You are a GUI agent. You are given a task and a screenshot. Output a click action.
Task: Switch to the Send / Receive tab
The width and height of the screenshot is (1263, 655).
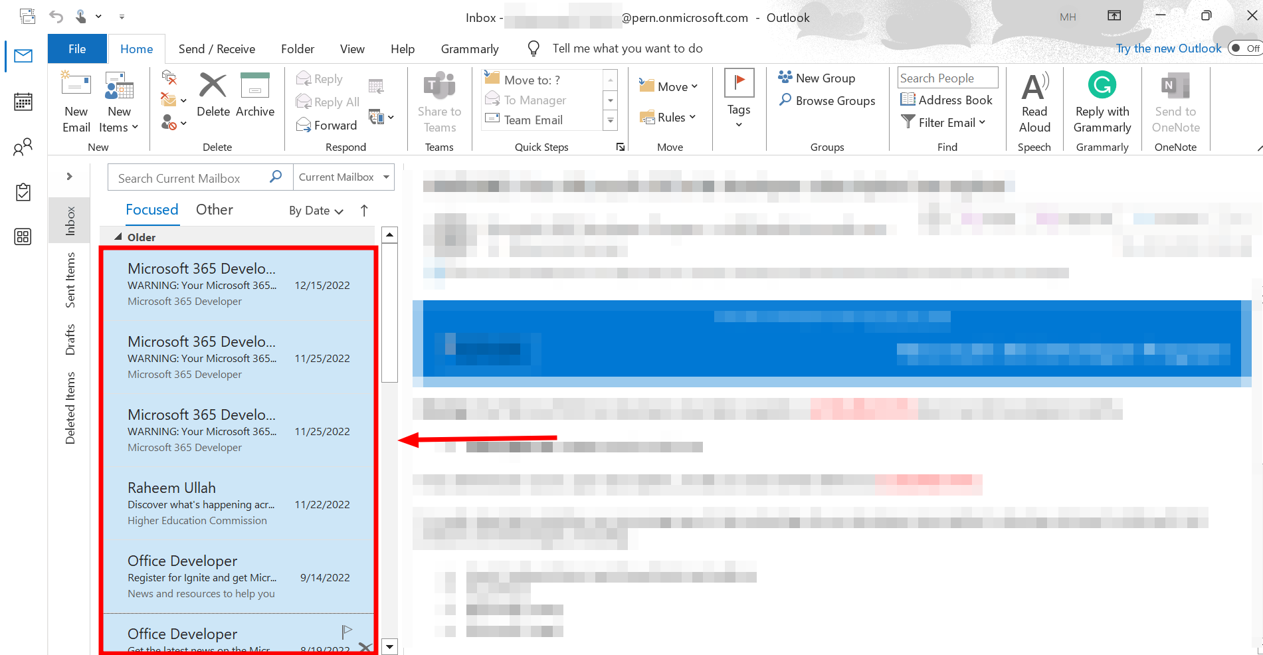tap(217, 48)
